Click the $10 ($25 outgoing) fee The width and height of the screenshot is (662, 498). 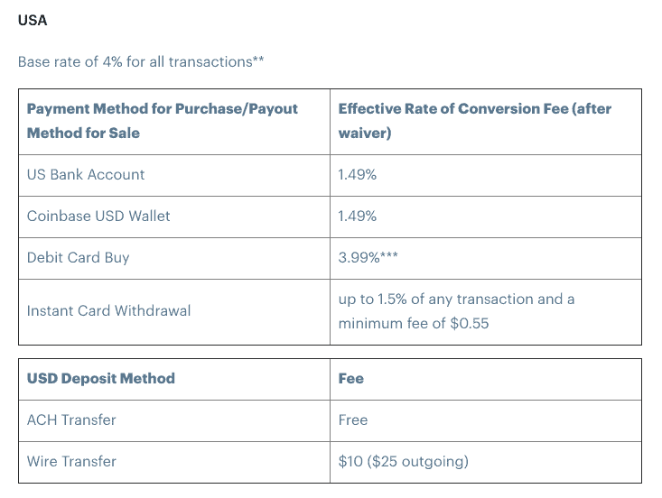[x=403, y=462]
